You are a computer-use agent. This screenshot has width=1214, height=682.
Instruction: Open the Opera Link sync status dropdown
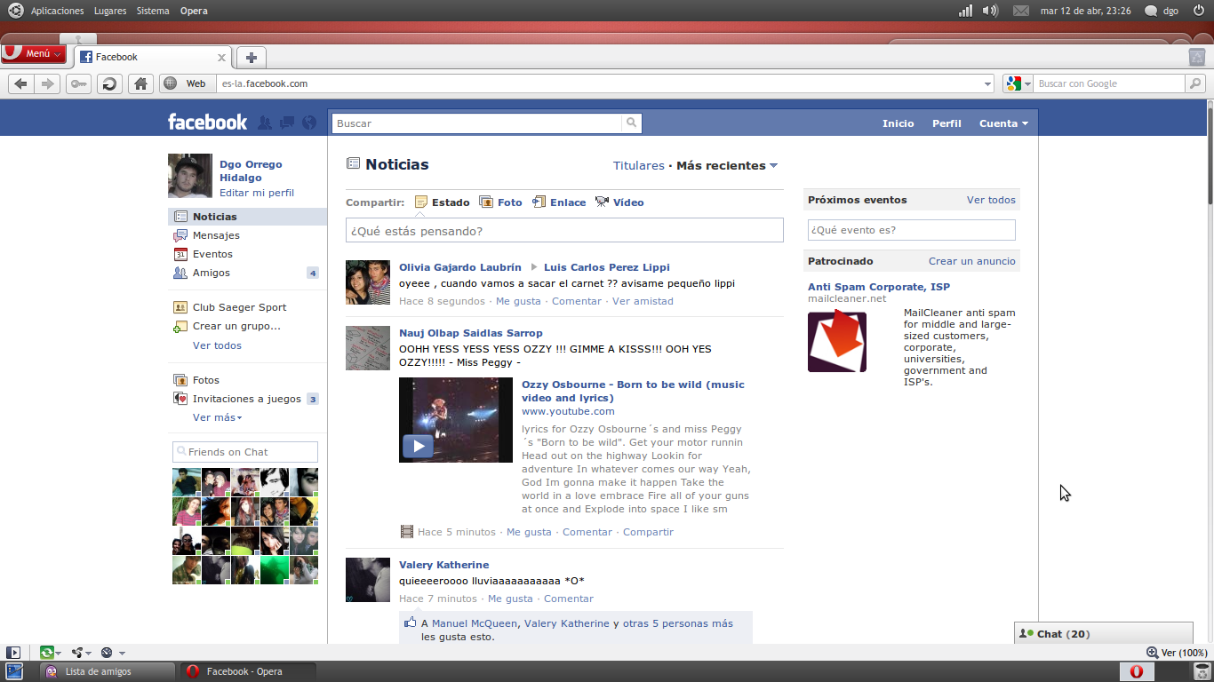(50, 653)
